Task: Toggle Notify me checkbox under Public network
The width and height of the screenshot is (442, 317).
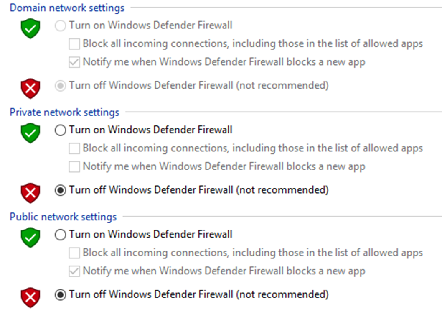Action: click(x=74, y=271)
